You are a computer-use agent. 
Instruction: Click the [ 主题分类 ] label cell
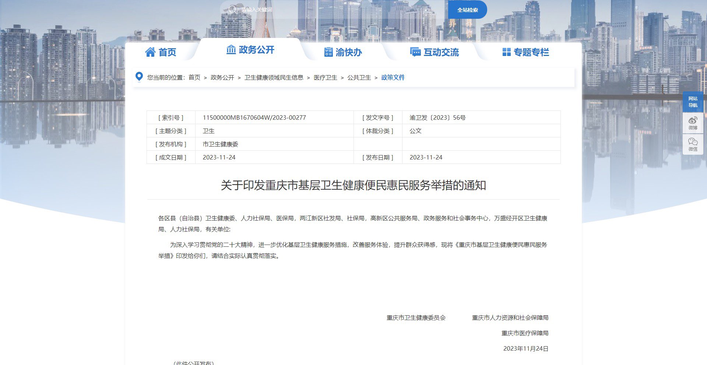[171, 131]
